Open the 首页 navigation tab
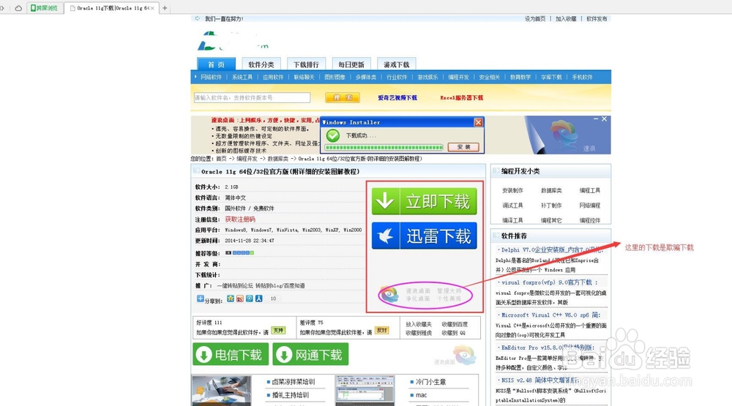732x406 pixels. 216,64
